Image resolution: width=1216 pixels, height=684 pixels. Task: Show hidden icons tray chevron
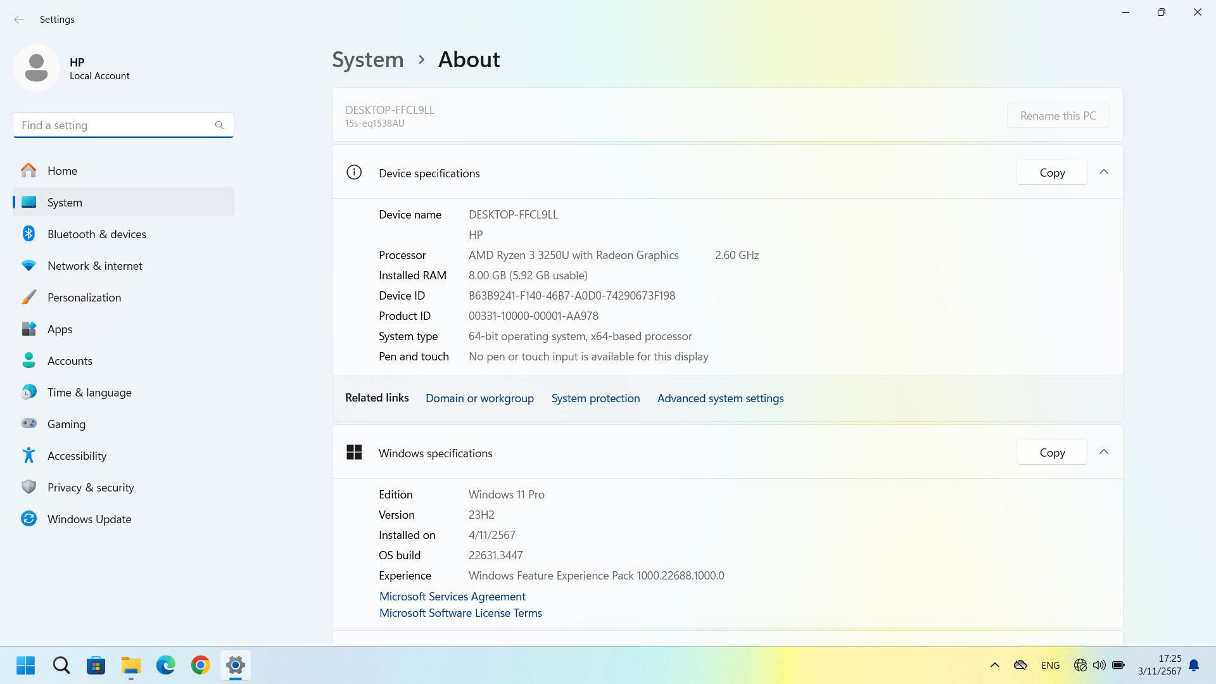coord(995,666)
